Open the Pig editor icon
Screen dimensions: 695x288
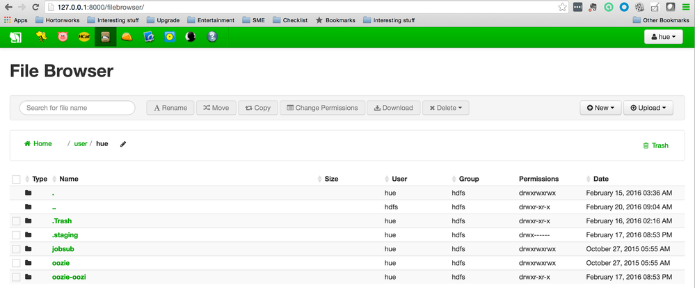(63, 37)
